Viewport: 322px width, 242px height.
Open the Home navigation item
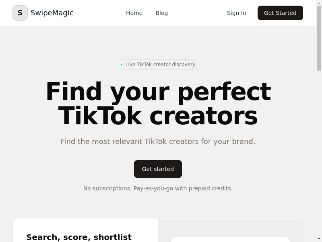tap(134, 13)
